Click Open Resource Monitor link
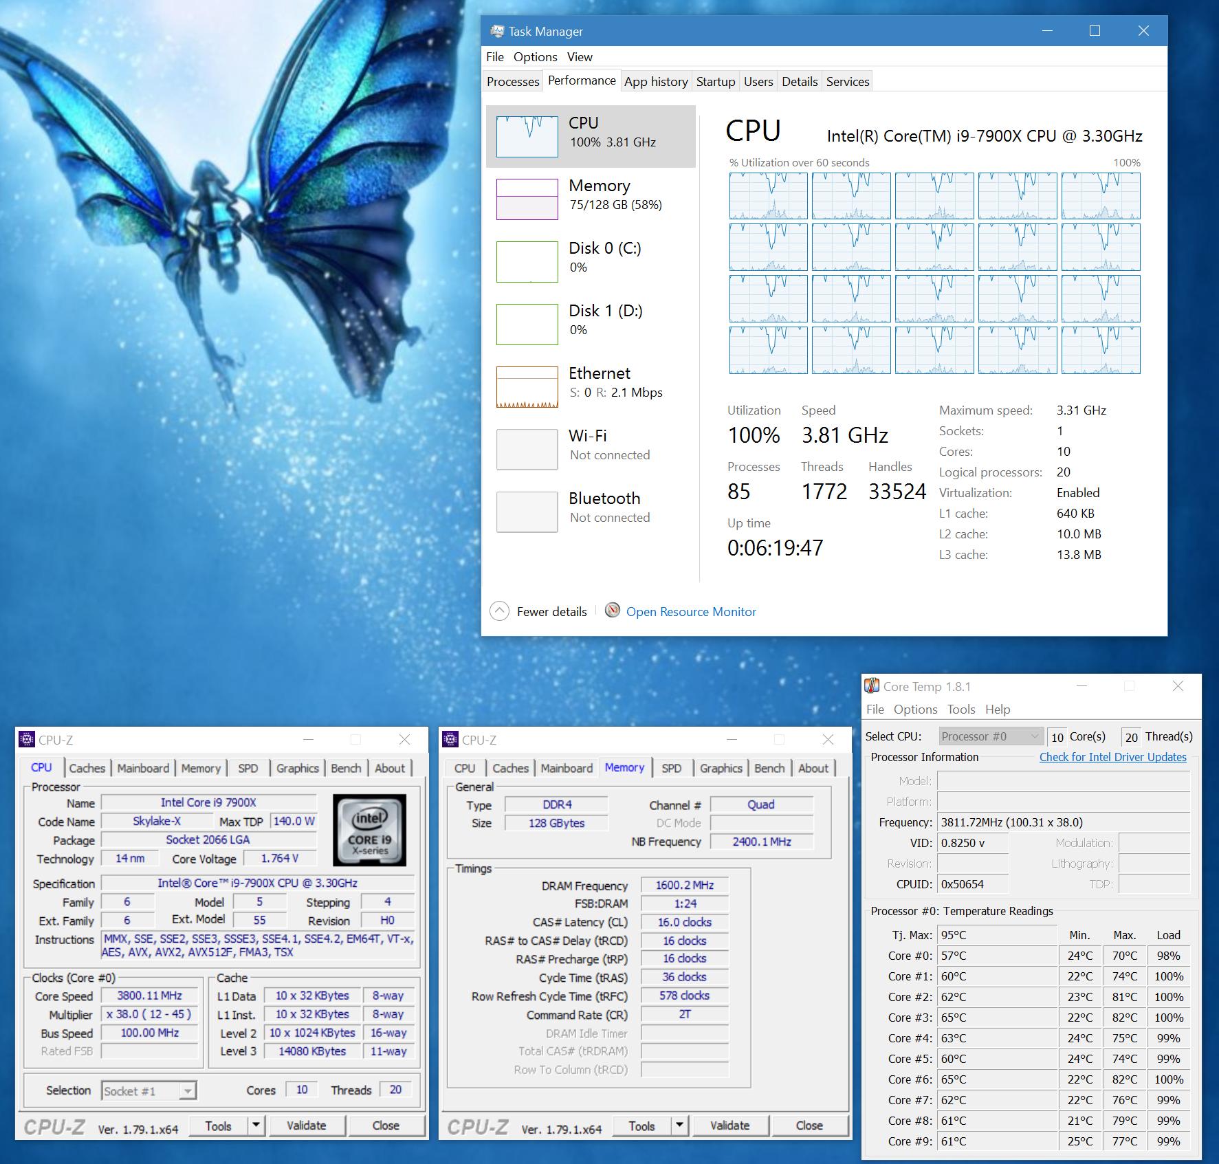 [691, 611]
